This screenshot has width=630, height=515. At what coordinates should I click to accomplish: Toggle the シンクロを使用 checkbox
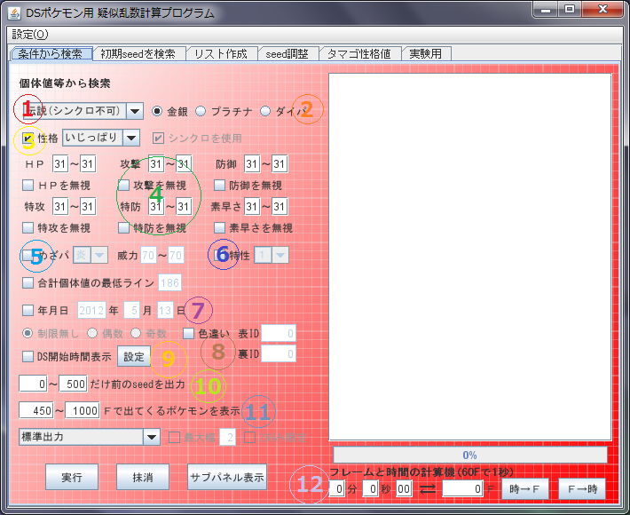[x=158, y=139]
